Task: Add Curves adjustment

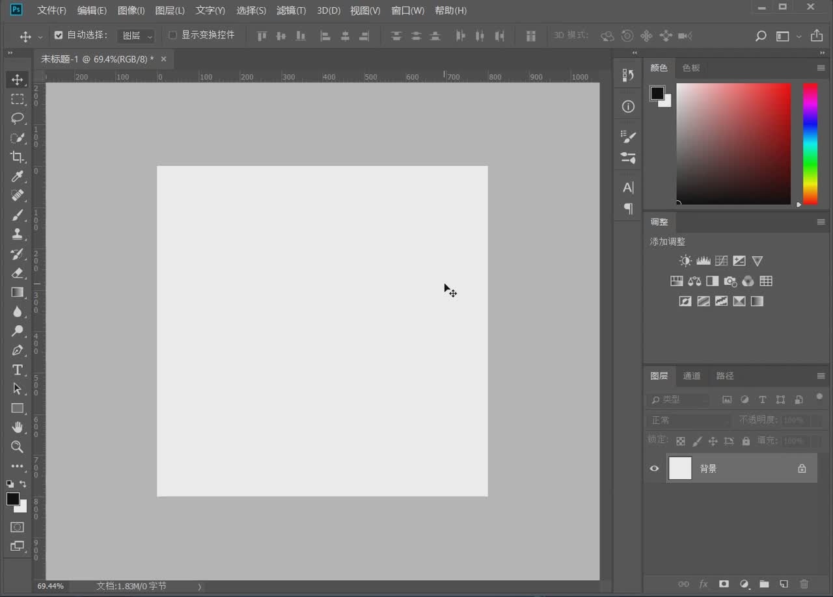Action: click(x=721, y=261)
